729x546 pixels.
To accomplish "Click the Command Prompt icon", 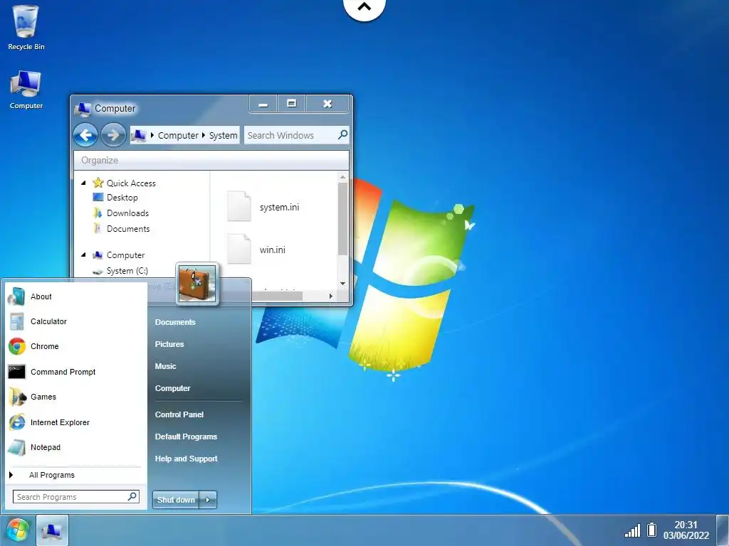I will pyautogui.click(x=17, y=372).
